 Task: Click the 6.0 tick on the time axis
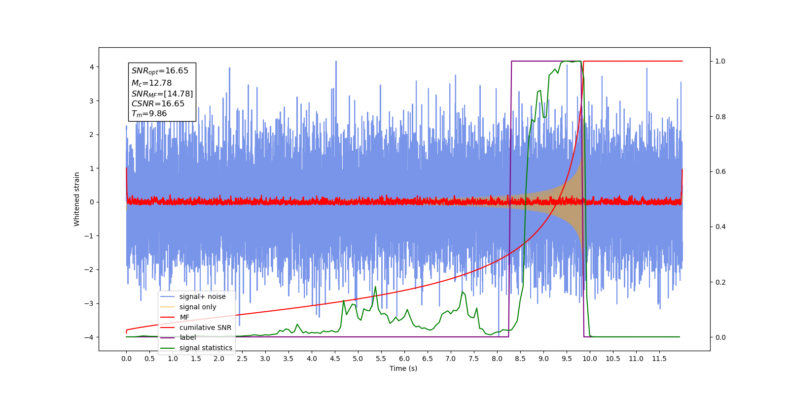pyautogui.click(x=404, y=359)
